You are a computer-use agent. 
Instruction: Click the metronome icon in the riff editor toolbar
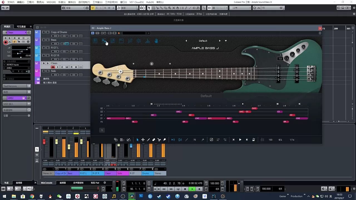pos(253,140)
